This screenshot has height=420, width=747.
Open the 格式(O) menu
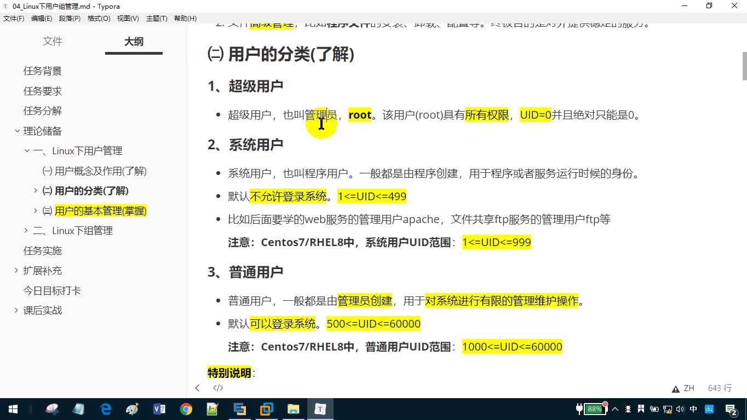coord(99,18)
